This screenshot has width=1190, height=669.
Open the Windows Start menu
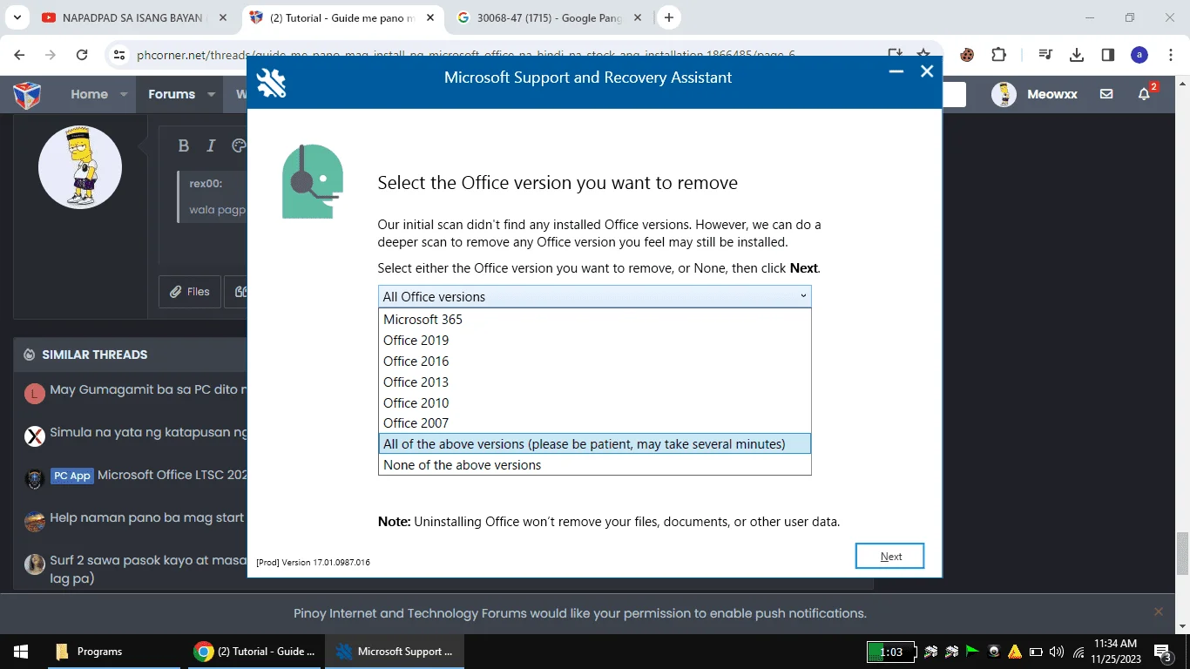[21, 652]
